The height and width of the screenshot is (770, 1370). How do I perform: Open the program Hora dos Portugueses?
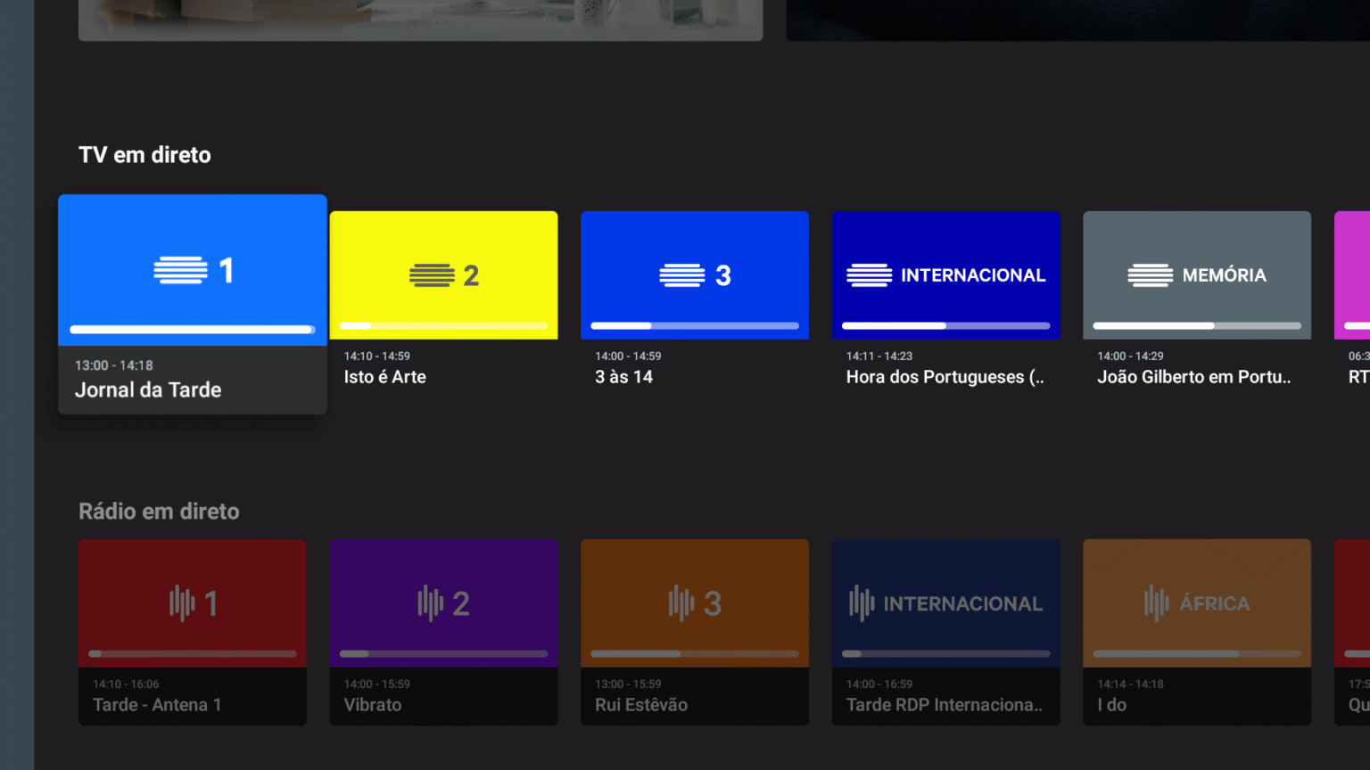[944, 376]
